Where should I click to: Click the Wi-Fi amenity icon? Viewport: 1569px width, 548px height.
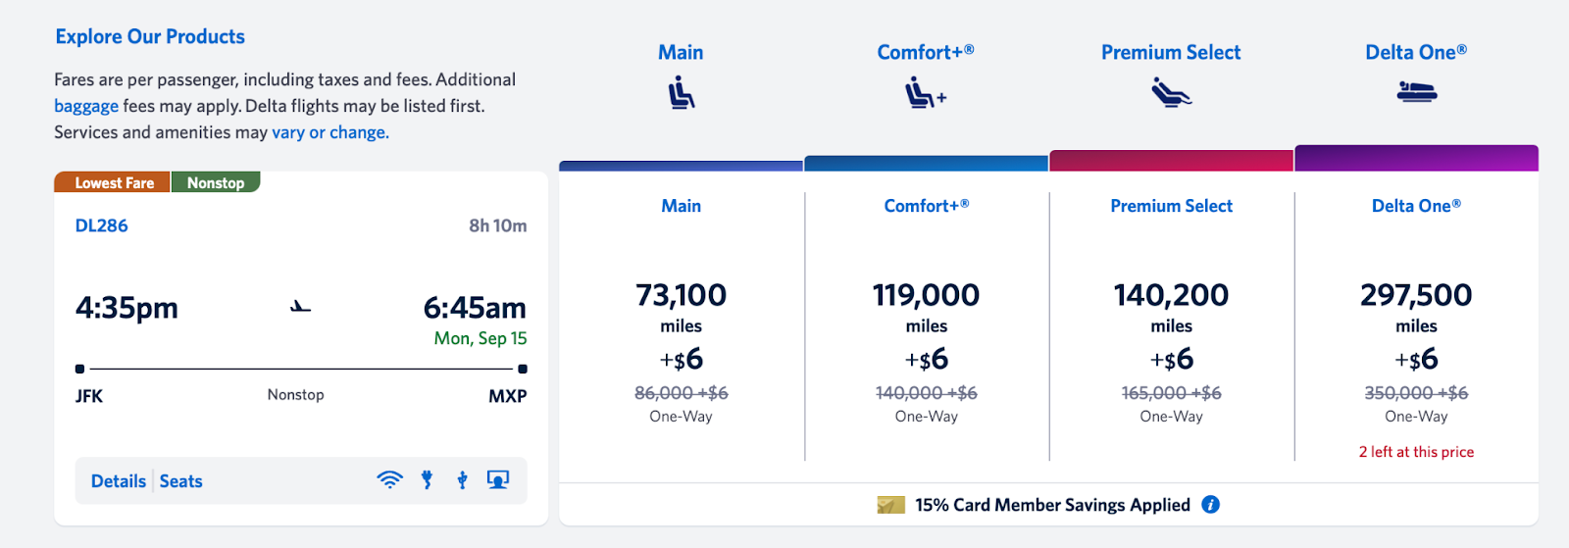pyautogui.click(x=389, y=480)
